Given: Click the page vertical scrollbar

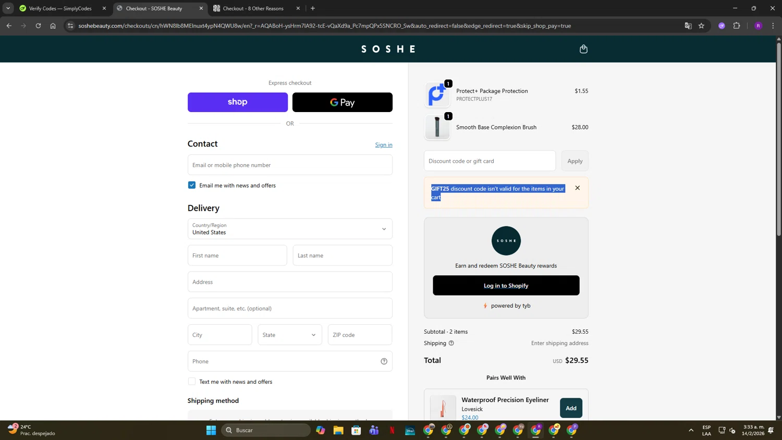Looking at the screenshot, I should click(779, 138).
